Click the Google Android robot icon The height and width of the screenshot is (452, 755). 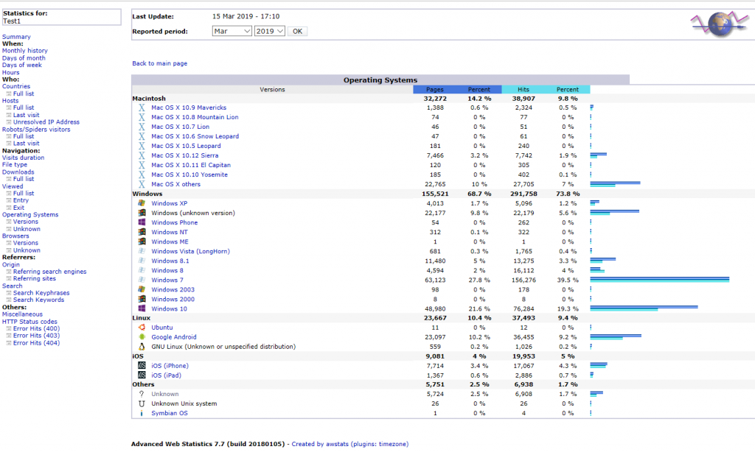coord(142,337)
